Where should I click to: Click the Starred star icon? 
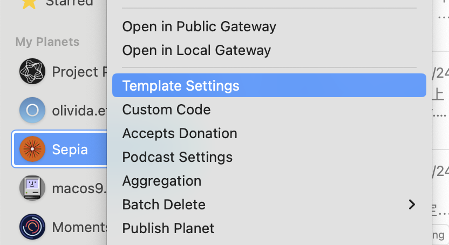click(29, 3)
